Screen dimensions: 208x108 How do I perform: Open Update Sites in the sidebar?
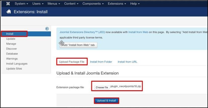14,68
